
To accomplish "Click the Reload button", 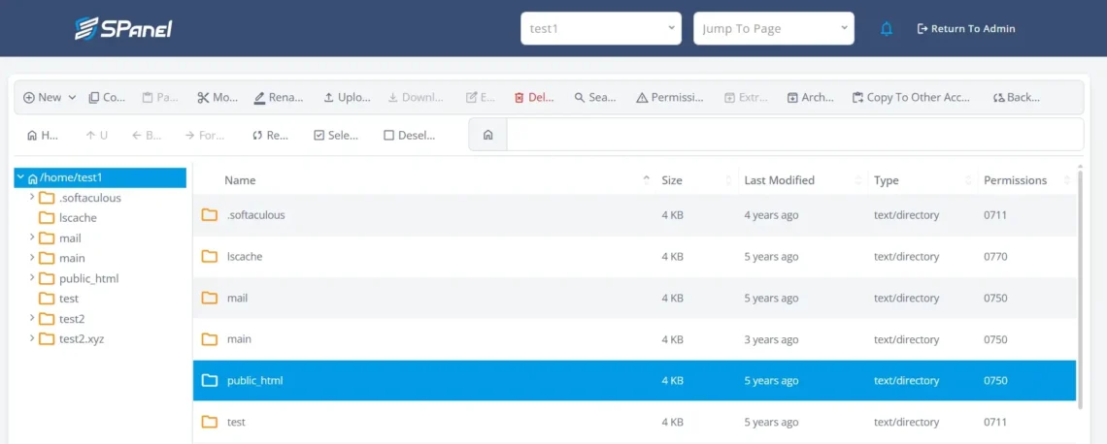I will tap(270, 136).
